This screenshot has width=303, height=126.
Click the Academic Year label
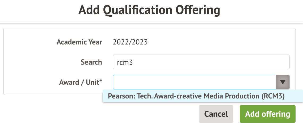point(79,42)
